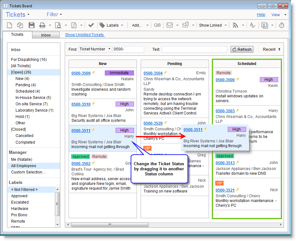Image resolution: width=296 pixels, height=241 pixels.
Task: Expand the Show Linked dropdown
Action: pos(213,25)
